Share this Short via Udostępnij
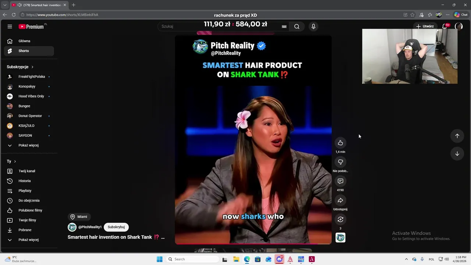471x265 pixels. (340, 200)
